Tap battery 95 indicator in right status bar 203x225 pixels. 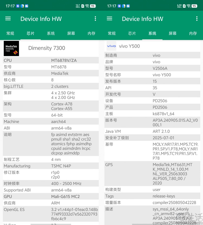point(195,6)
